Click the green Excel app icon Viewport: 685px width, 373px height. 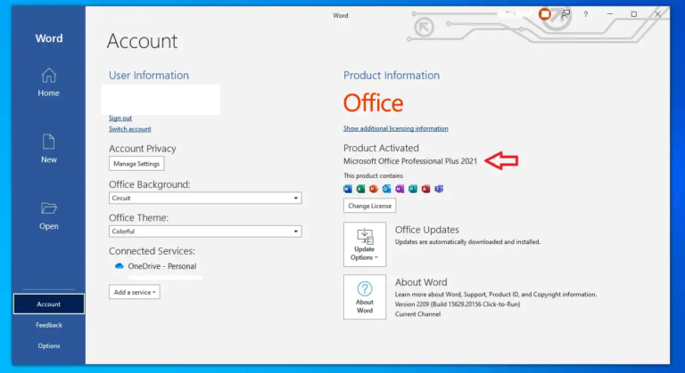[x=360, y=189]
